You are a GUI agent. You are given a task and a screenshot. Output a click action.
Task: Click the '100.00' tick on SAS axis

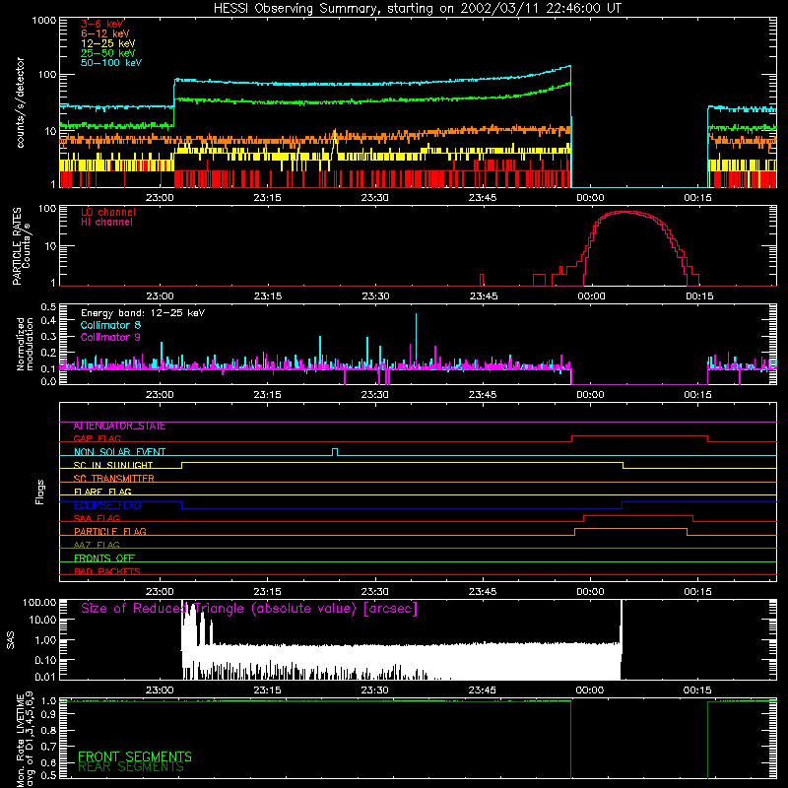coord(39,602)
